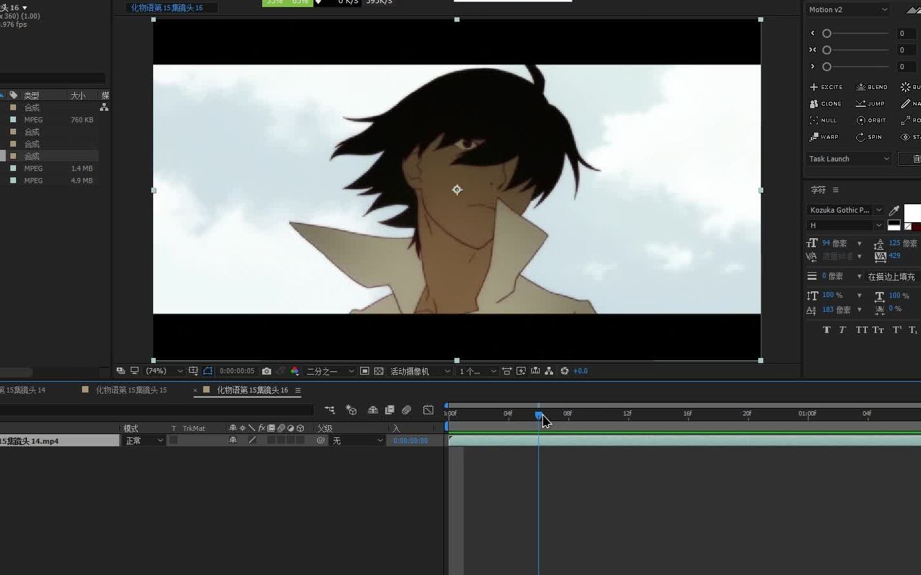This screenshot has height=575, width=921.
Task: Use the JUMP tool in Motion panel
Action: (x=870, y=104)
